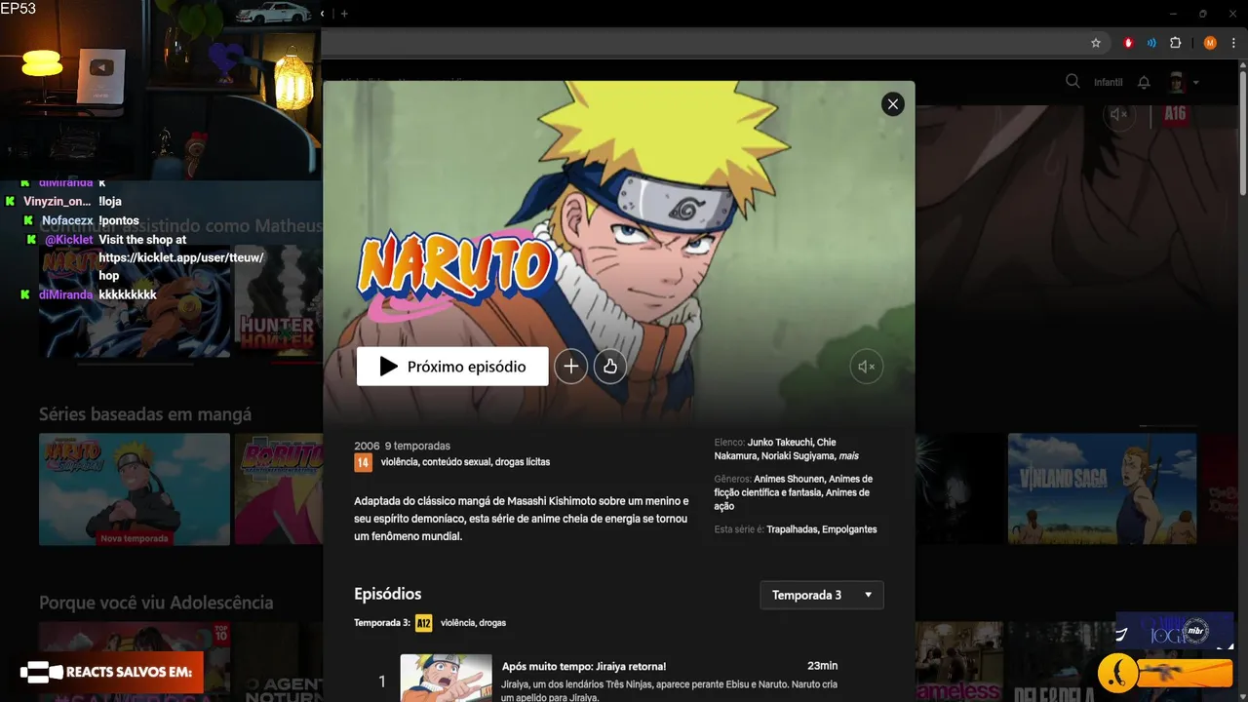This screenshot has height=702, width=1248.
Task: Open the Temporada 3 season dropdown
Action: 822,595
